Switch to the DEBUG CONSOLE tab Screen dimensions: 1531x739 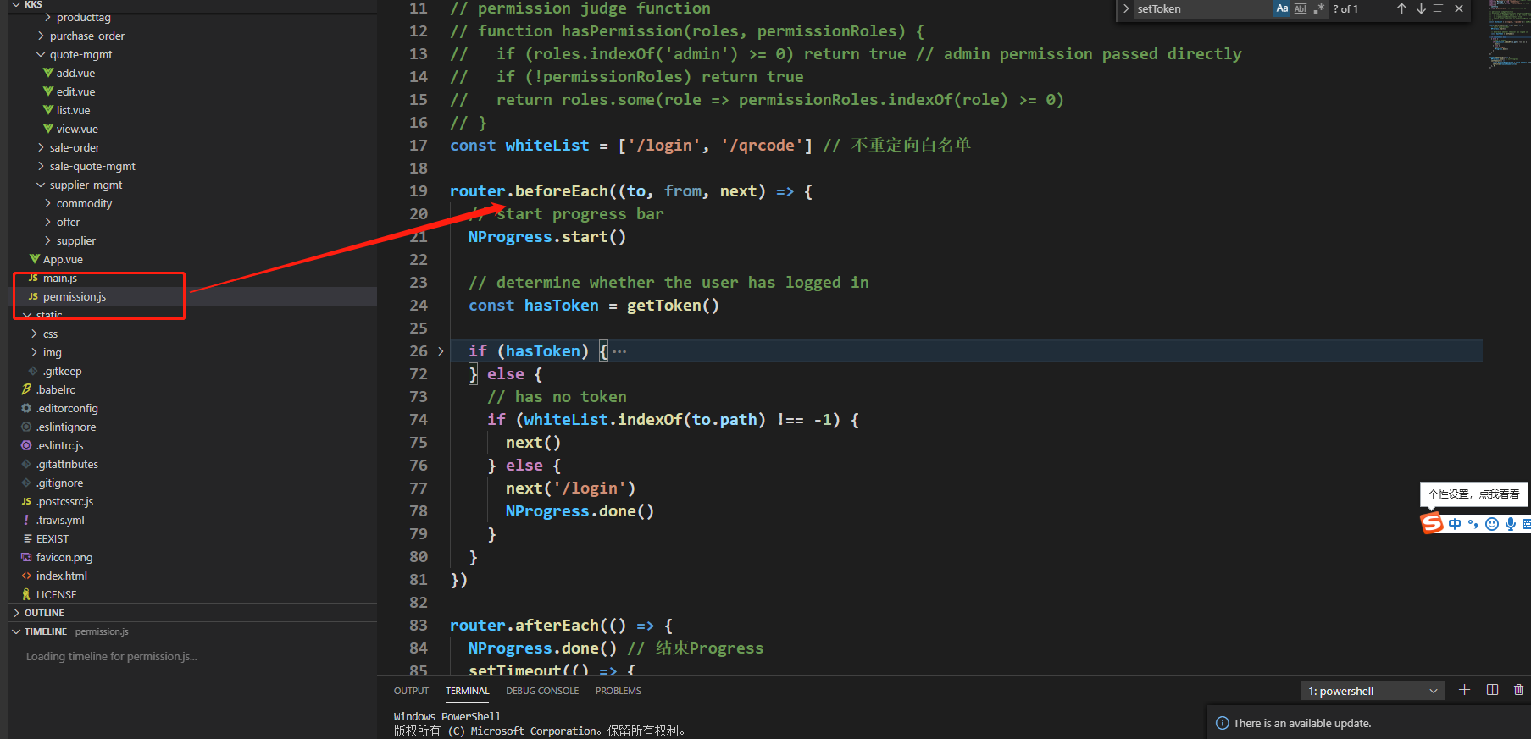(542, 691)
